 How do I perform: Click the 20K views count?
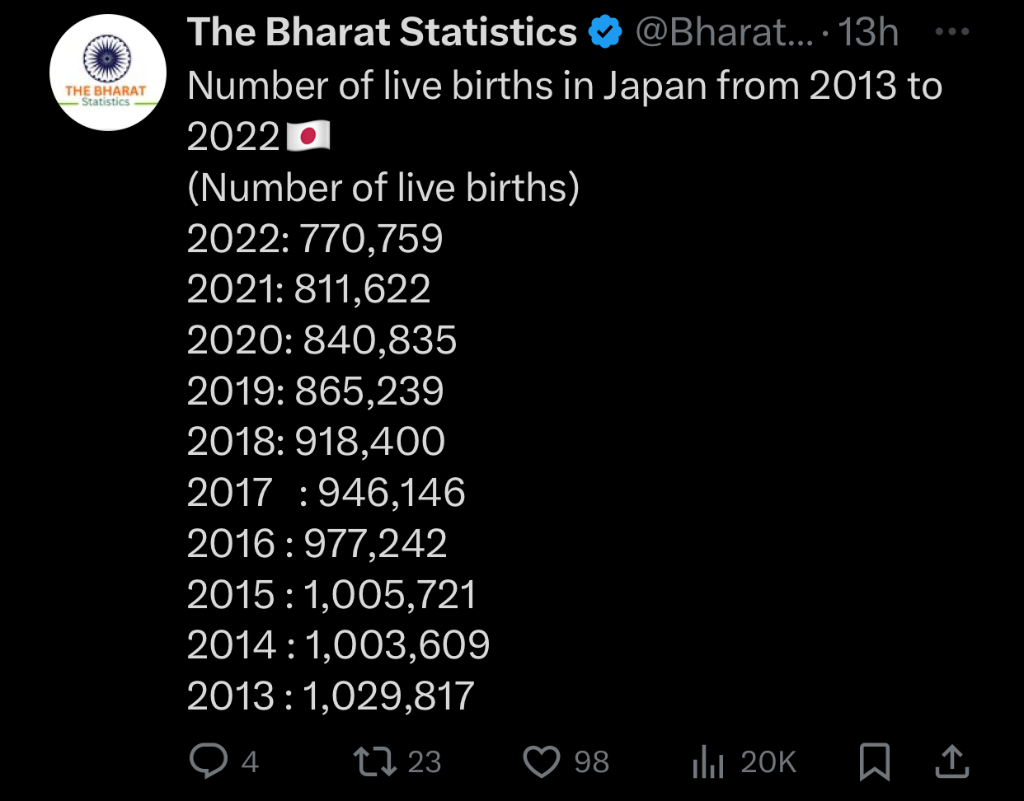768,761
